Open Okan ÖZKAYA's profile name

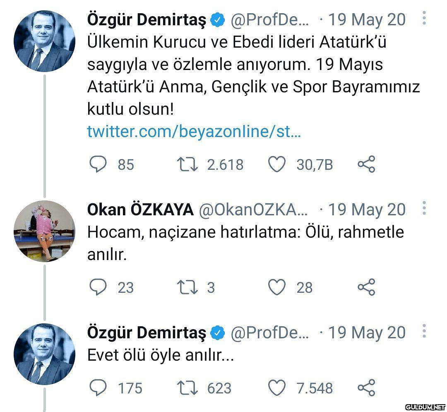point(140,210)
